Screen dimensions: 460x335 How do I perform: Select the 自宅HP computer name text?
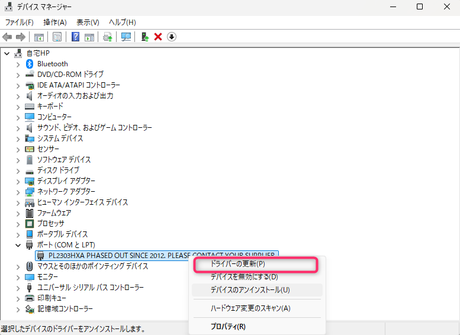(x=38, y=53)
